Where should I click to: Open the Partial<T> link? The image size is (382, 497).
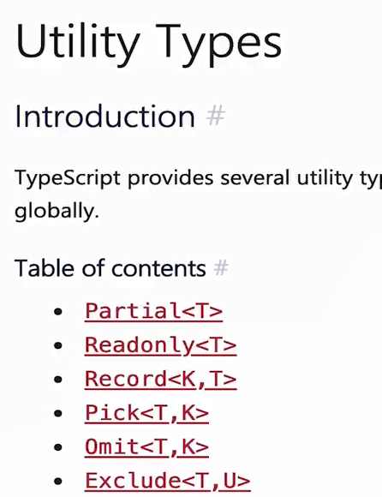(x=153, y=311)
